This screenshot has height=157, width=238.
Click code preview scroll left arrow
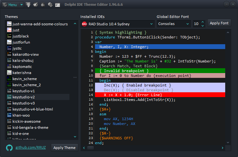pos(84,148)
